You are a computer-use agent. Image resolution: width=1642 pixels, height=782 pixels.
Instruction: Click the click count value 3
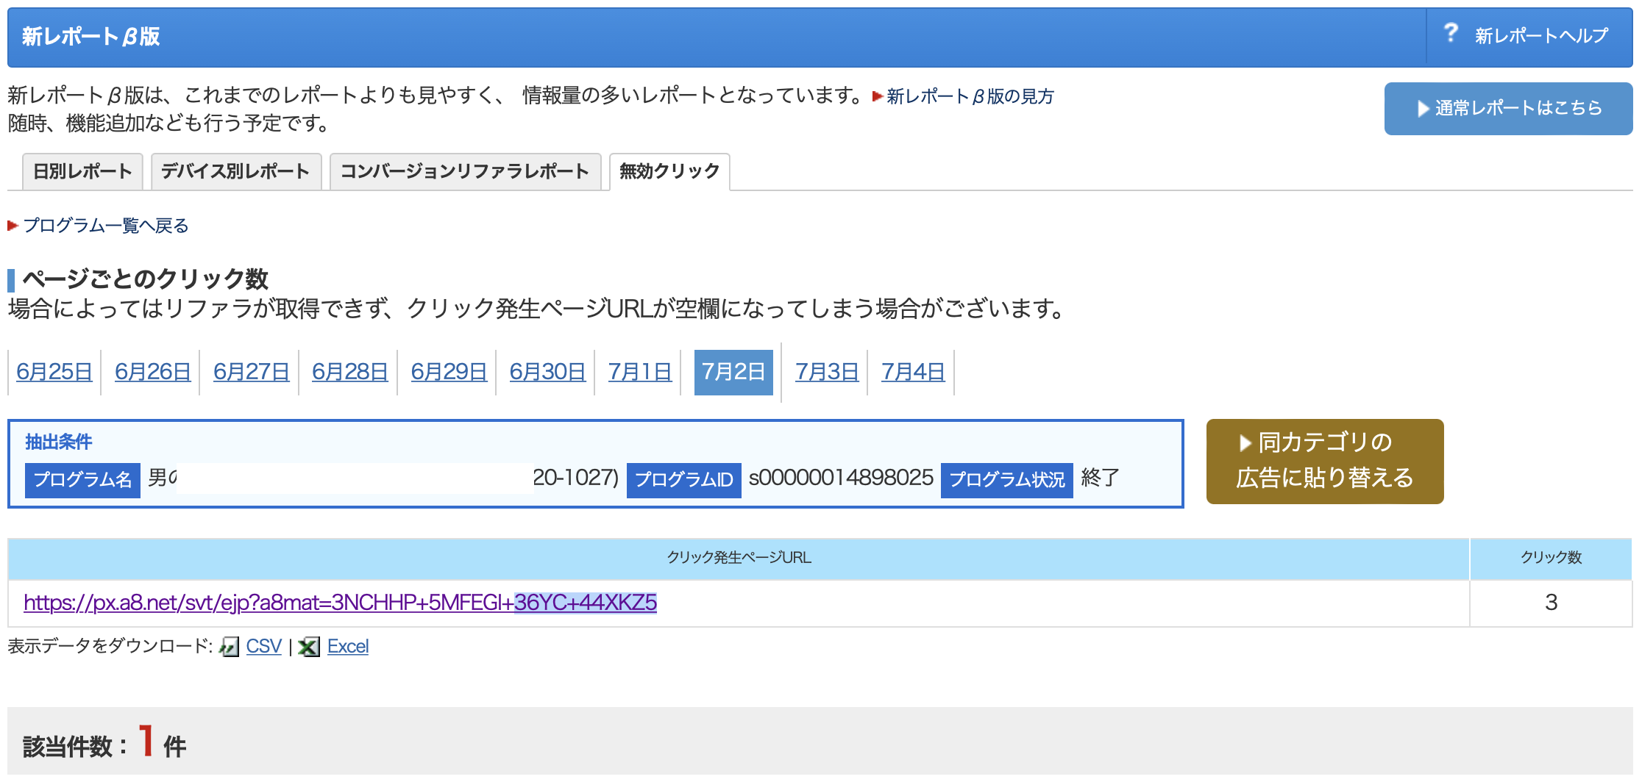coord(1551,603)
